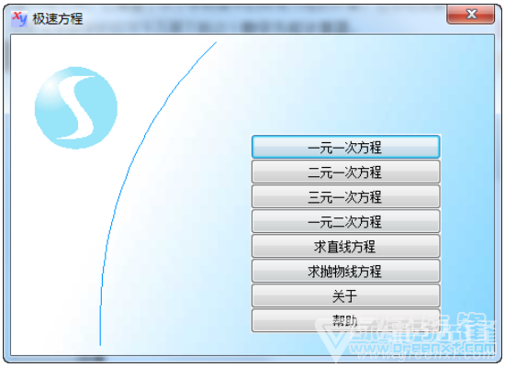Screen dimensions: 505x367
Task: Open the 求直线方程 tool
Action: (345, 246)
